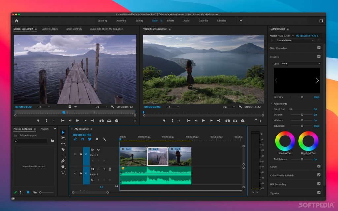Add marker in Program monitor
338x211 pixels.
164,121
